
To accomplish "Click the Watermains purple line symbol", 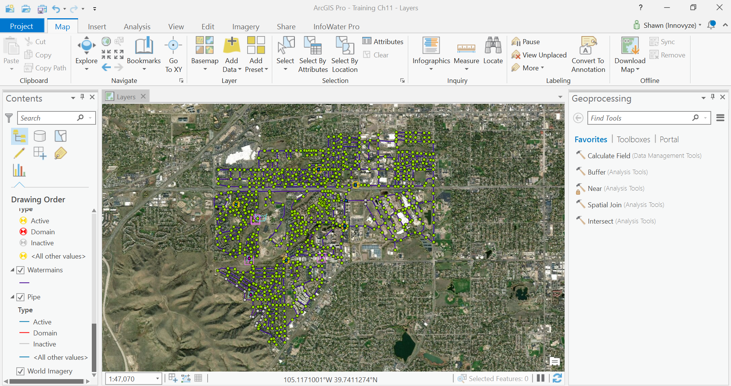I will point(24,283).
